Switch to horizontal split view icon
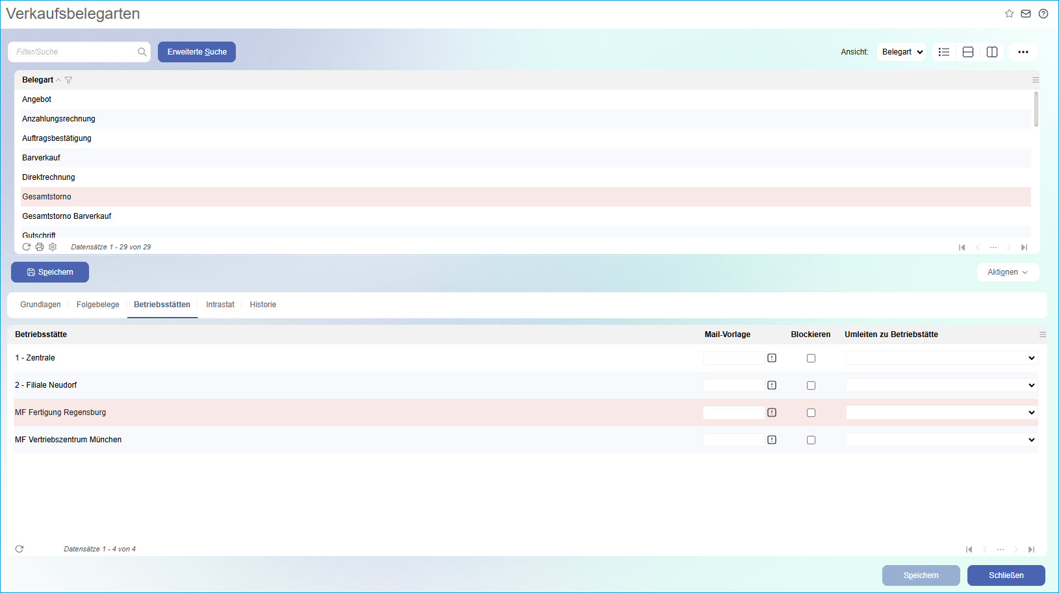Viewport: 1059px width, 593px height. click(968, 52)
